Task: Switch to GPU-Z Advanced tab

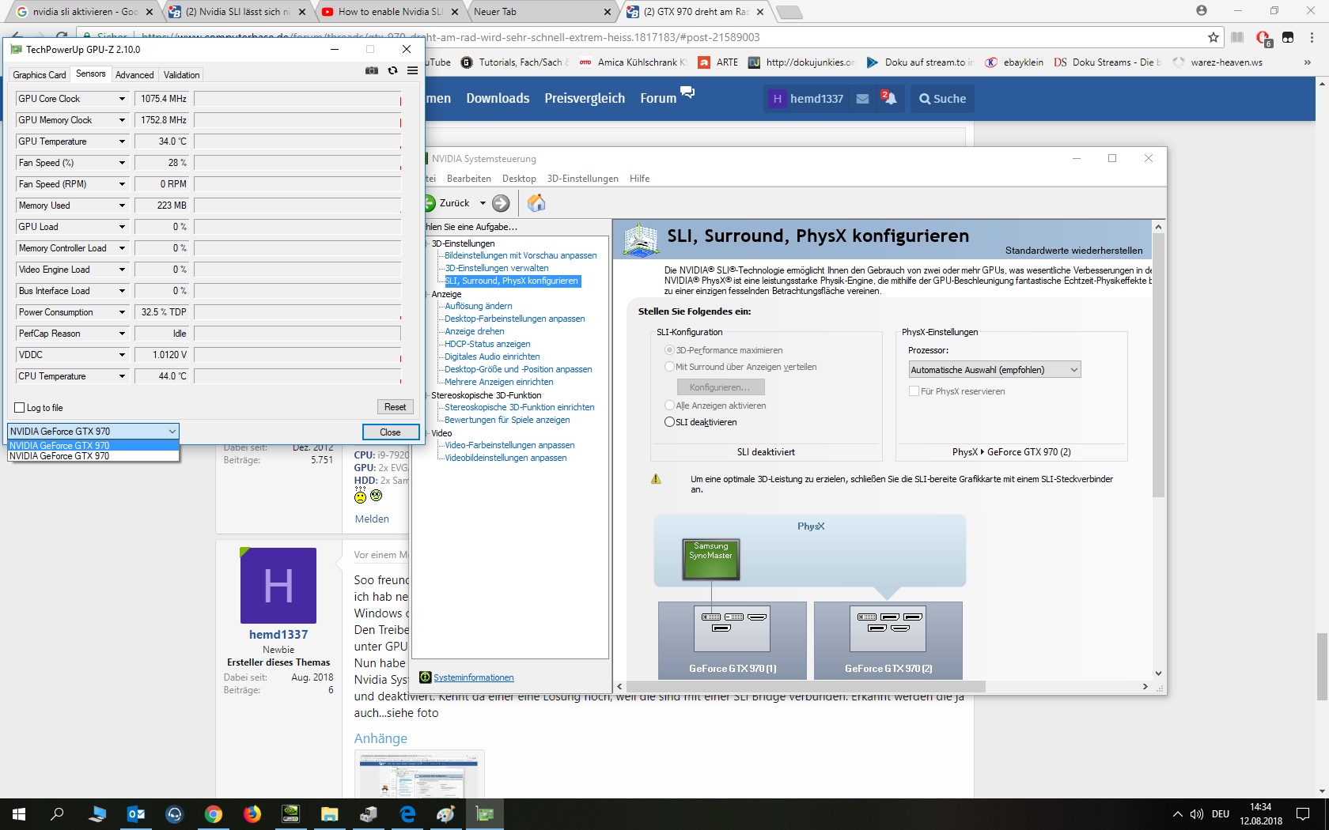Action: click(x=134, y=75)
